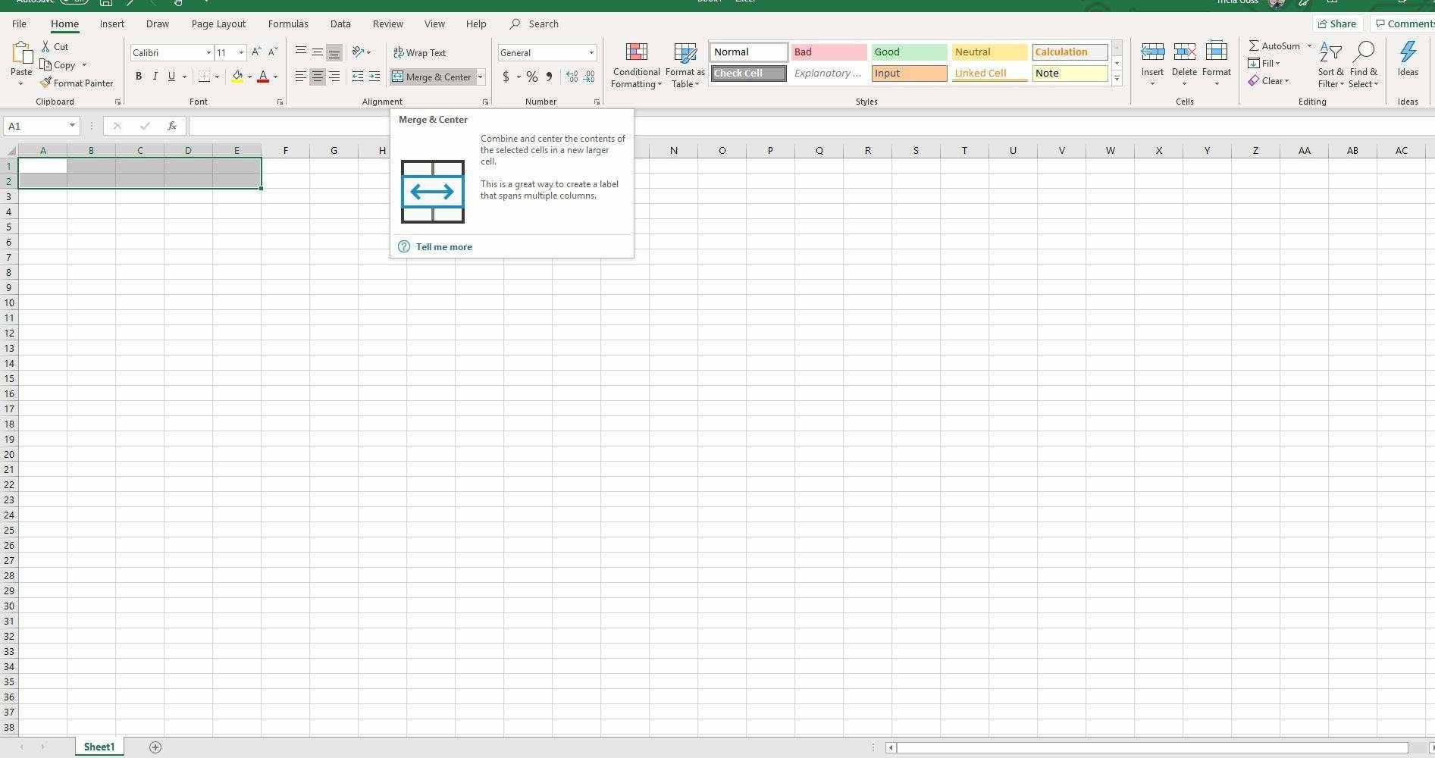Click the Share button
Viewport: 1435px width, 758px height.
[1337, 24]
